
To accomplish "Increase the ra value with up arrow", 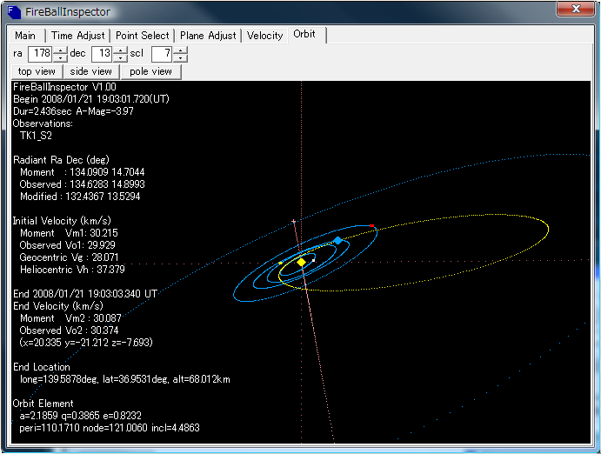I will pos(60,50).
